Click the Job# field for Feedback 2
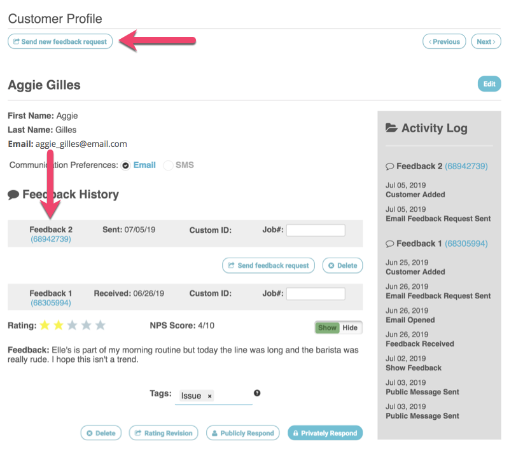This screenshot has width=509, height=458. pyautogui.click(x=316, y=230)
